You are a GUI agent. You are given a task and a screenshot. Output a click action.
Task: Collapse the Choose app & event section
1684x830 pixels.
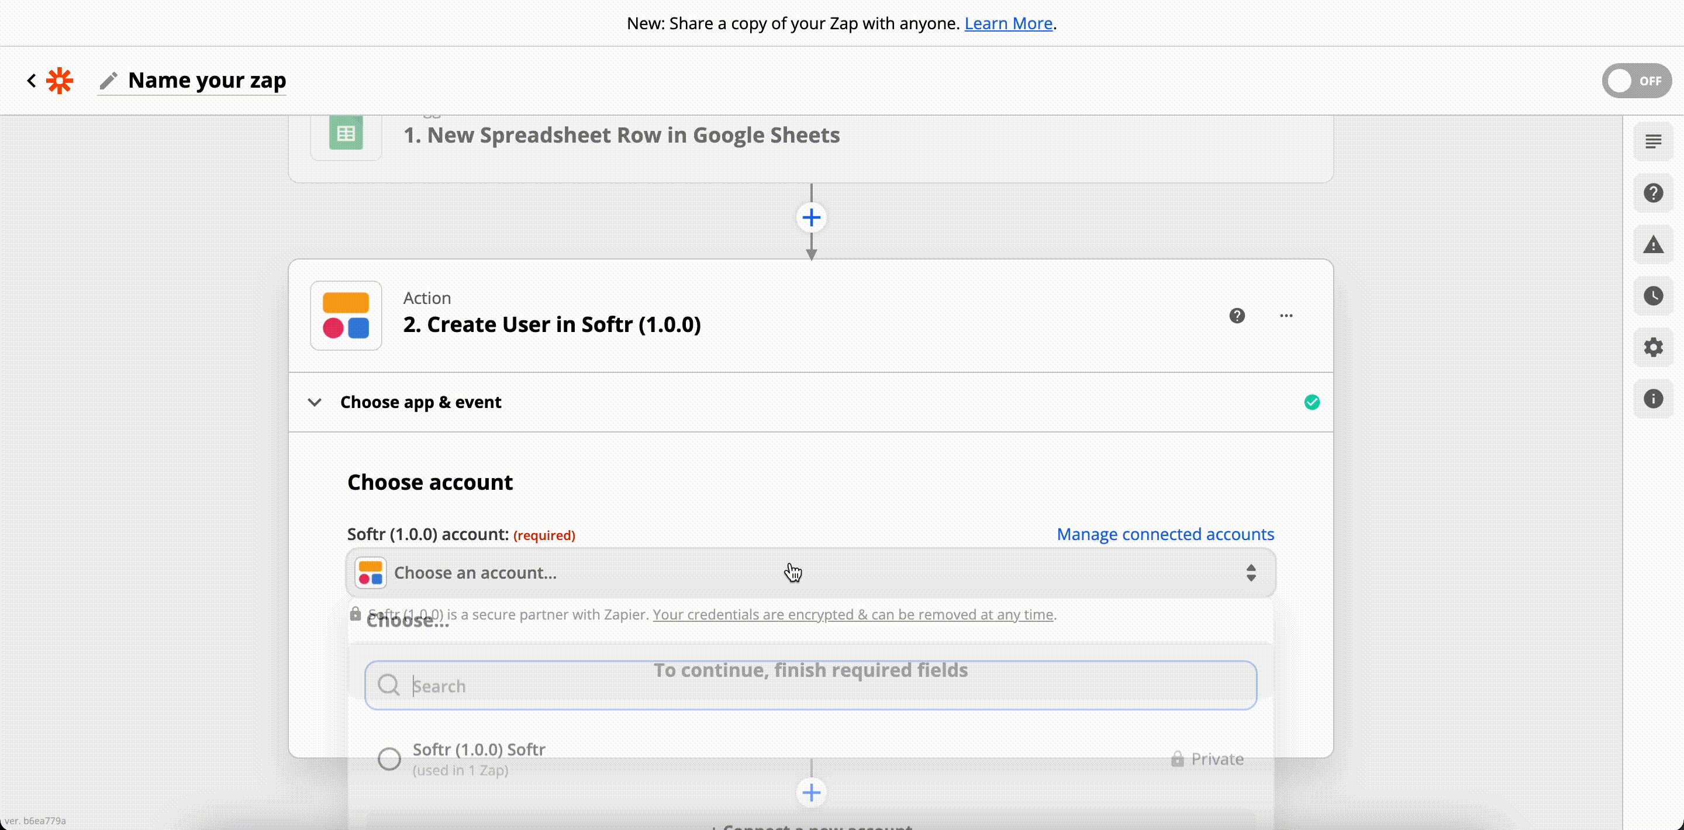click(315, 402)
